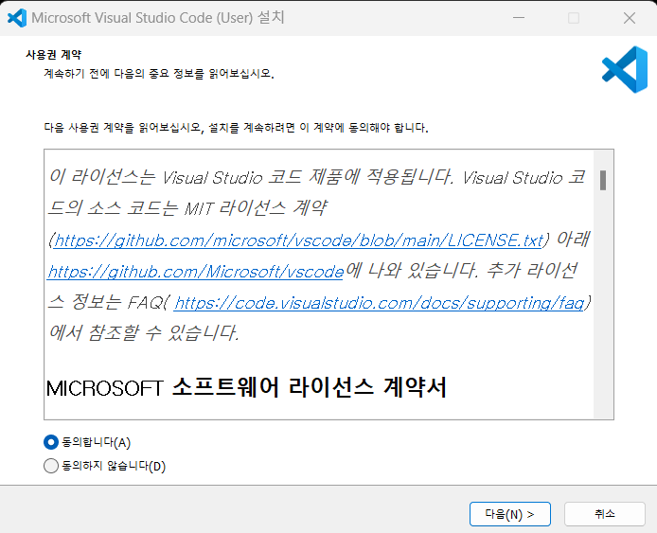This screenshot has height=533, width=657.
Task: Click the 사용권 계약 heading
Action: [54, 55]
